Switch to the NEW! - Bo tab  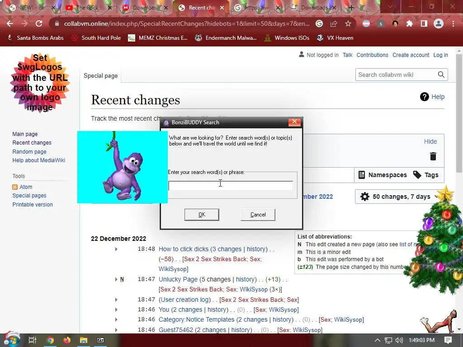31,8
